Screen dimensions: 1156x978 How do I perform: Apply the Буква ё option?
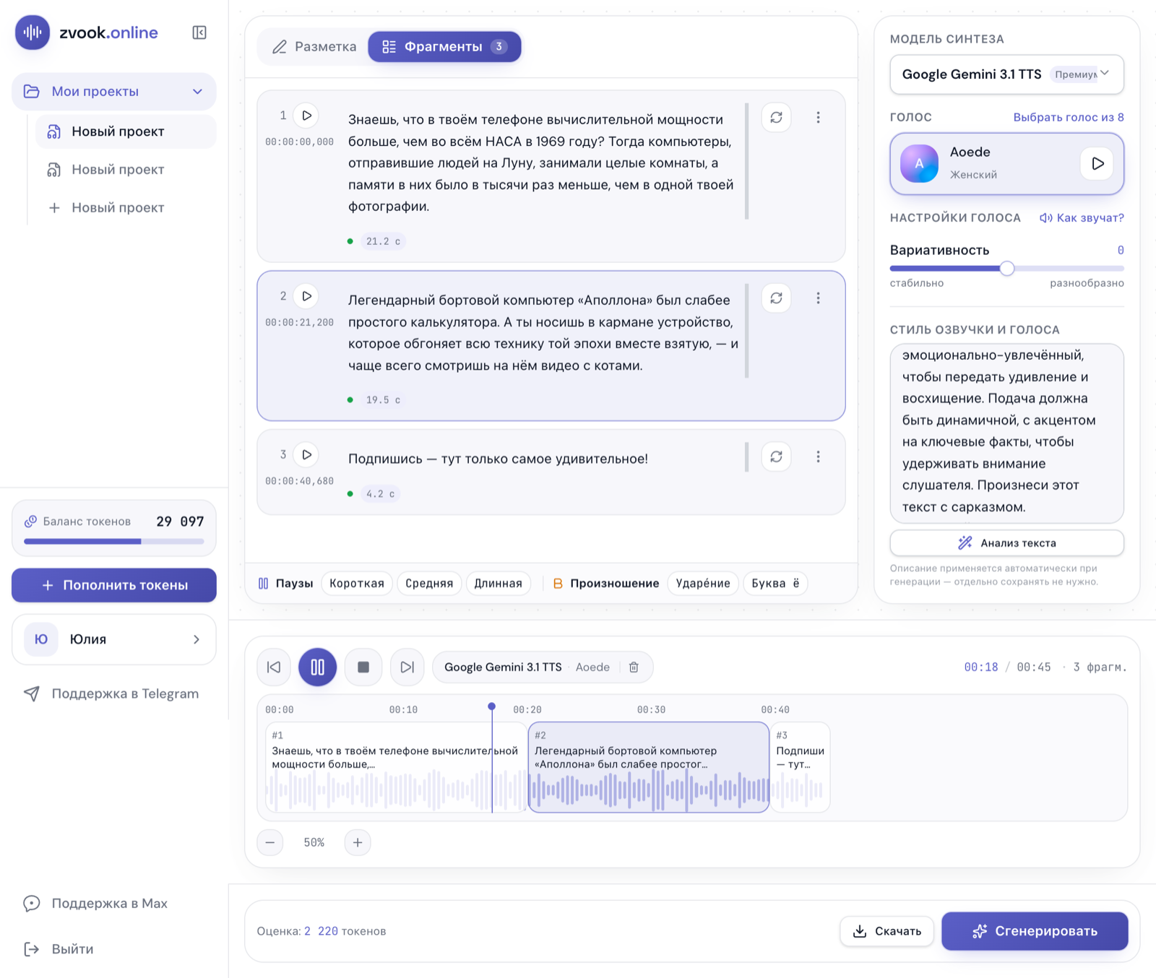(775, 584)
